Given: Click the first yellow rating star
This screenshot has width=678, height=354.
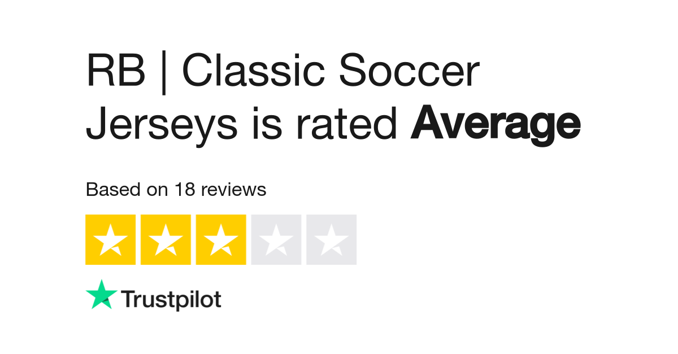Looking at the screenshot, I should pos(110,239).
